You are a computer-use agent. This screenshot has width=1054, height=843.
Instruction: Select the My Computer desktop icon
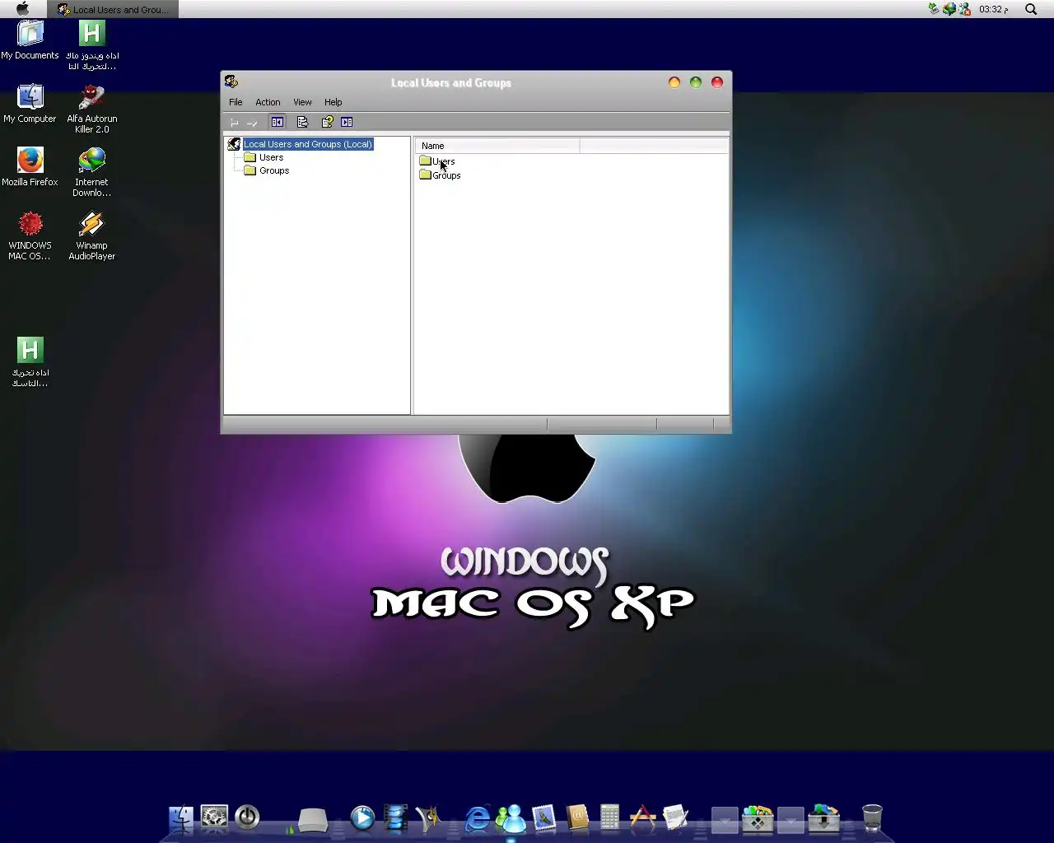30,103
